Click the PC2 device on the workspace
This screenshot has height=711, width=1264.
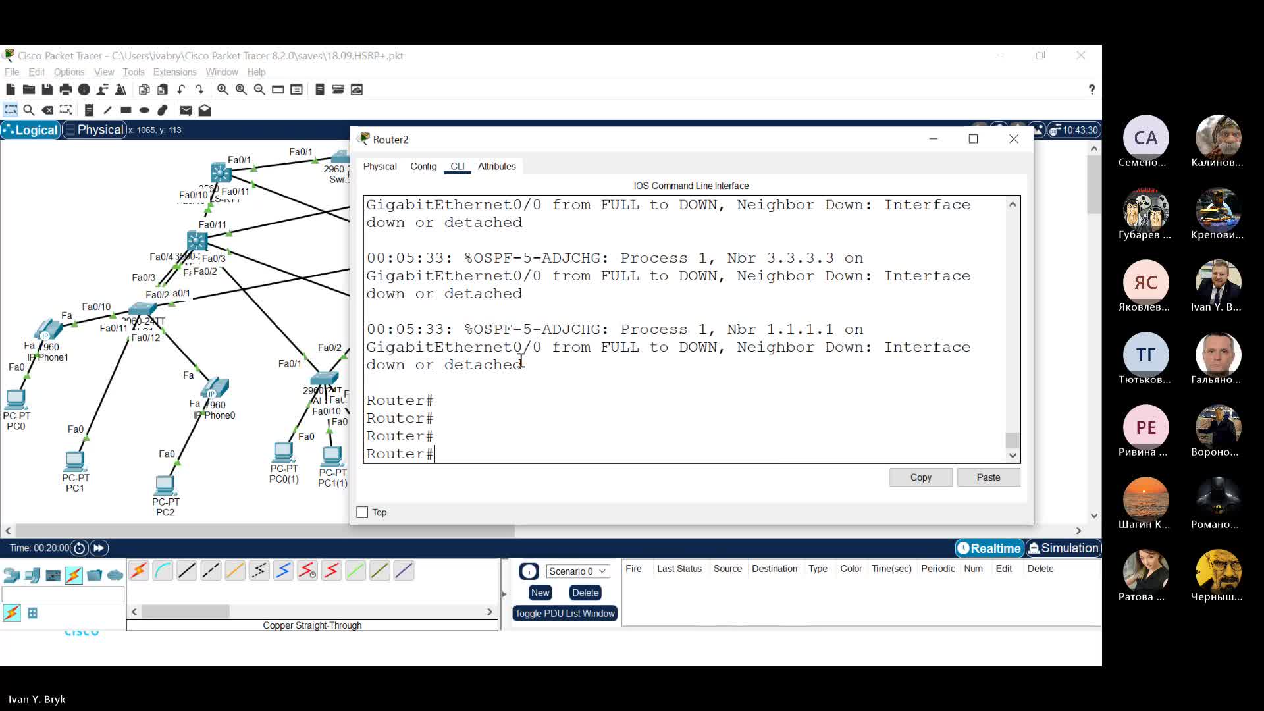pyautogui.click(x=165, y=486)
